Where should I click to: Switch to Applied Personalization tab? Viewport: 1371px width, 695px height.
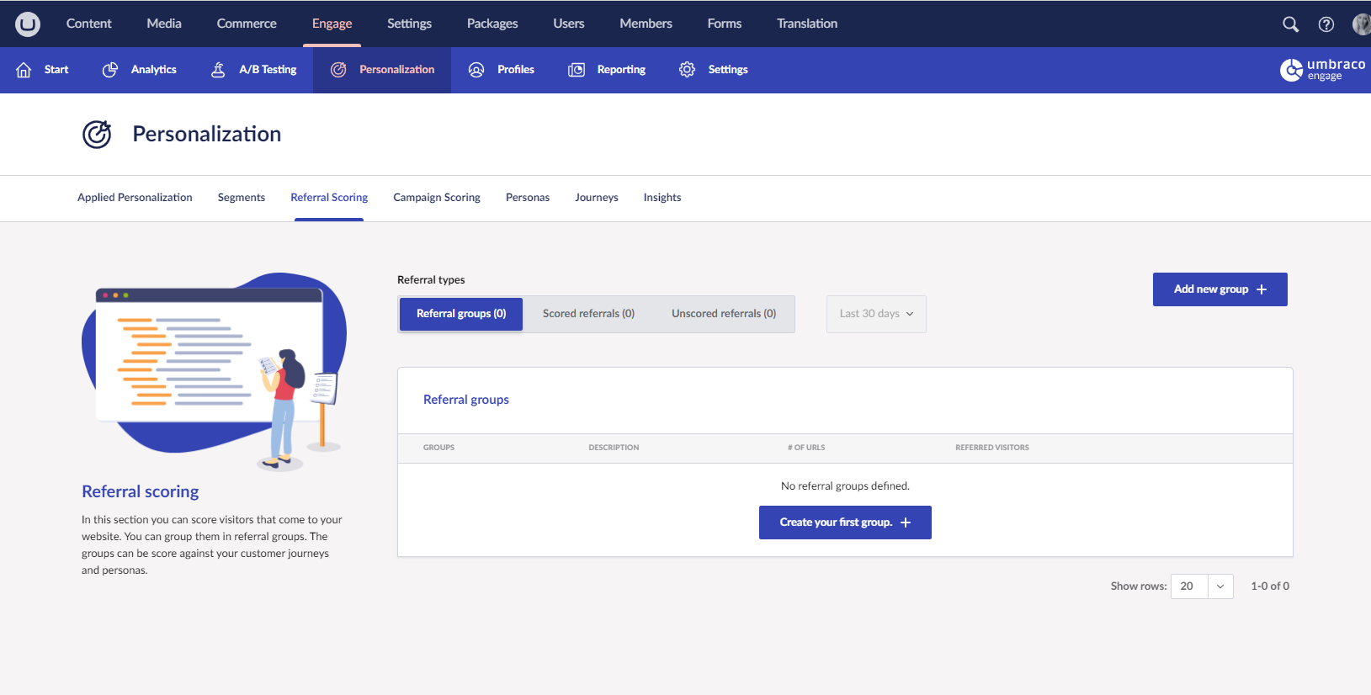135,198
